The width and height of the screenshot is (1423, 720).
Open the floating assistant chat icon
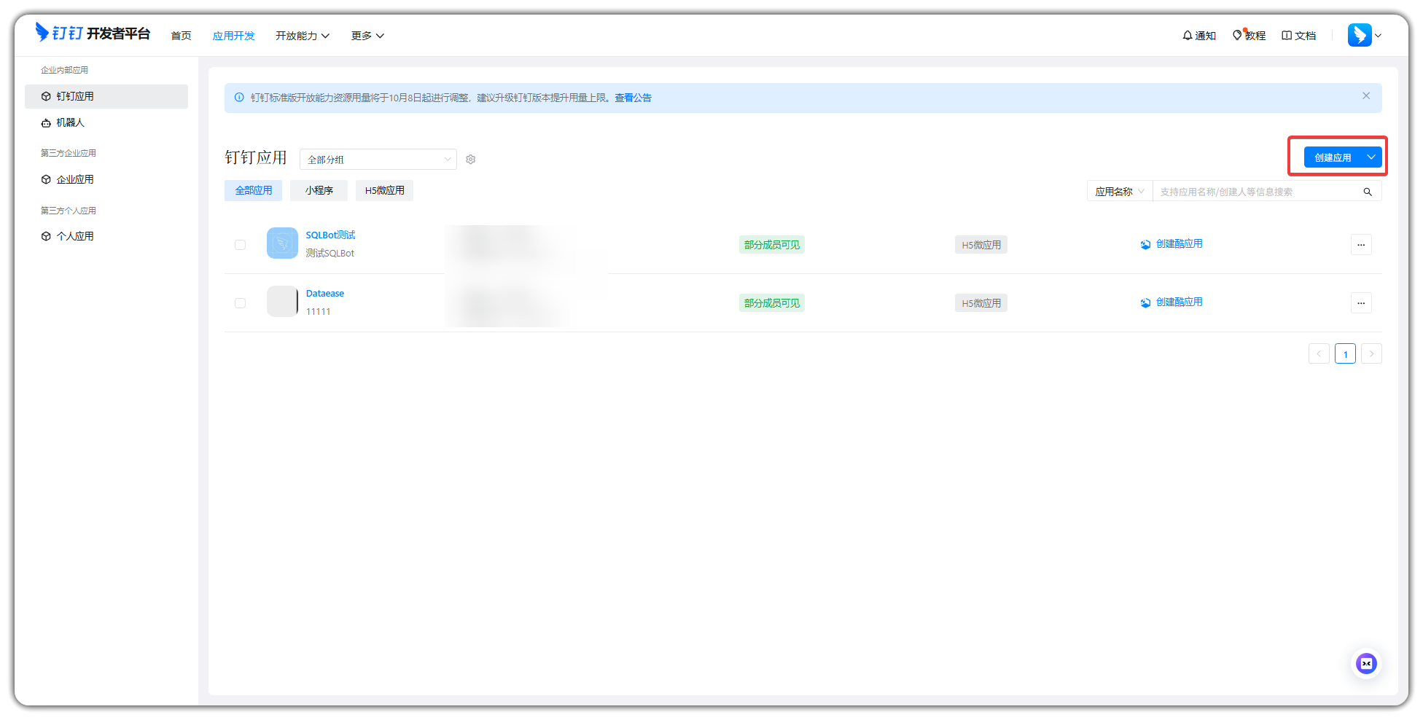1366,663
